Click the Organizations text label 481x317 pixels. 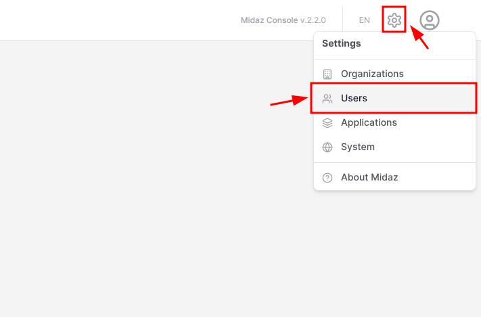[372, 74]
